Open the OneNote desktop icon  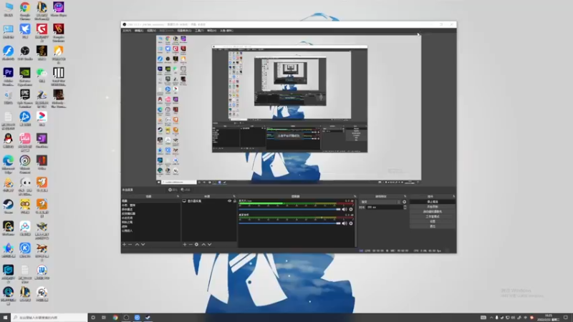click(42, 140)
